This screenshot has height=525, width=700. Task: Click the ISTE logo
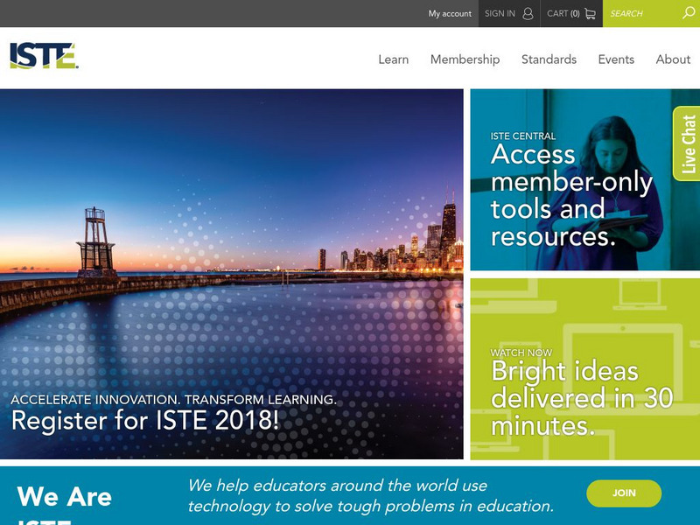click(44, 56)
